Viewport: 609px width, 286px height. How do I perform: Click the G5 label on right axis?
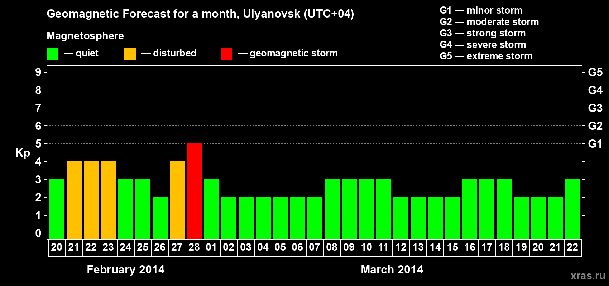(x=595, y=72)
